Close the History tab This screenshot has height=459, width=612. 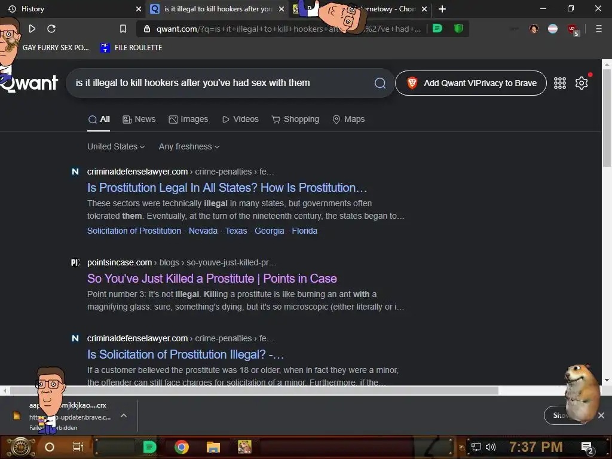139,9
